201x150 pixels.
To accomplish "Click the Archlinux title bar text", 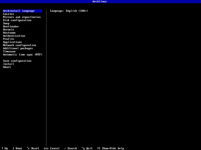I will click(100, 2).
